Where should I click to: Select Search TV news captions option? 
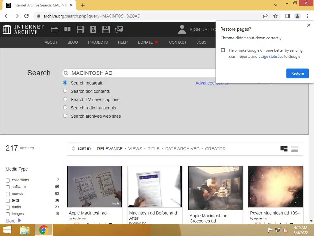click(x=65, y=99)
